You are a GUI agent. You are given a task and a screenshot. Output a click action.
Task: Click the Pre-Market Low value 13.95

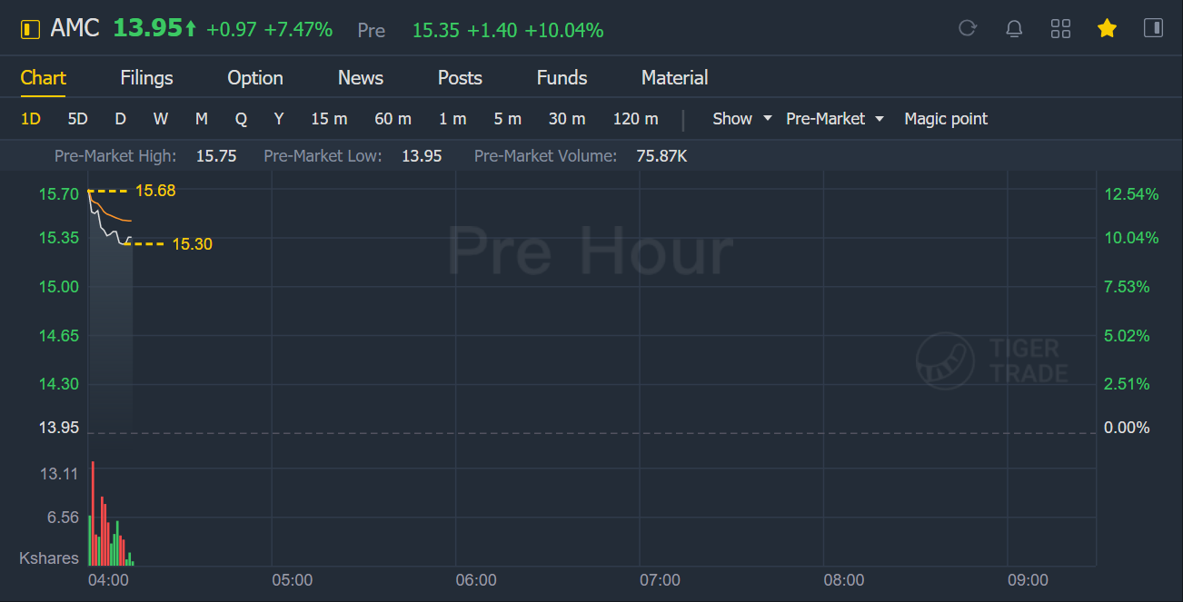[422, 156]
